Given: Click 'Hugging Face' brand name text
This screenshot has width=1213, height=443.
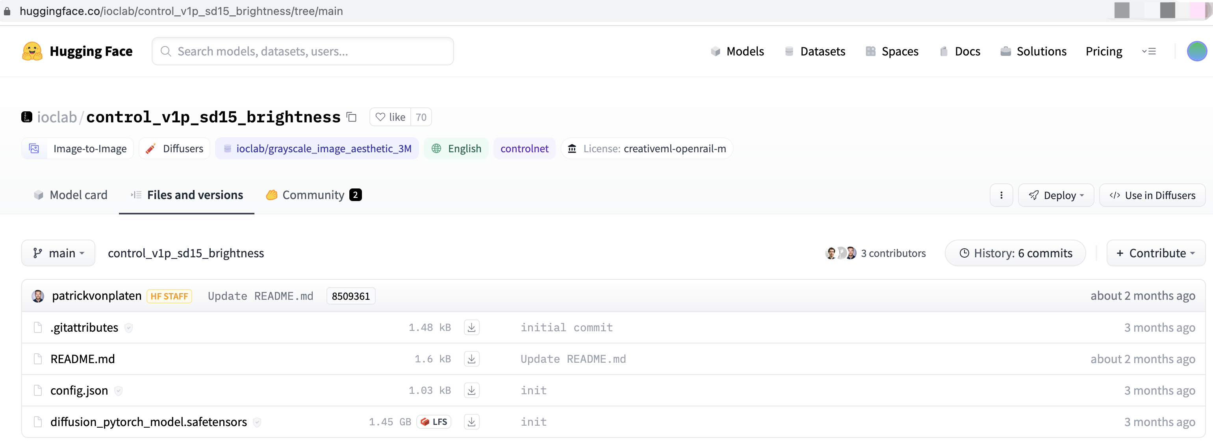Looking at the screenshot, I should 91,51.
